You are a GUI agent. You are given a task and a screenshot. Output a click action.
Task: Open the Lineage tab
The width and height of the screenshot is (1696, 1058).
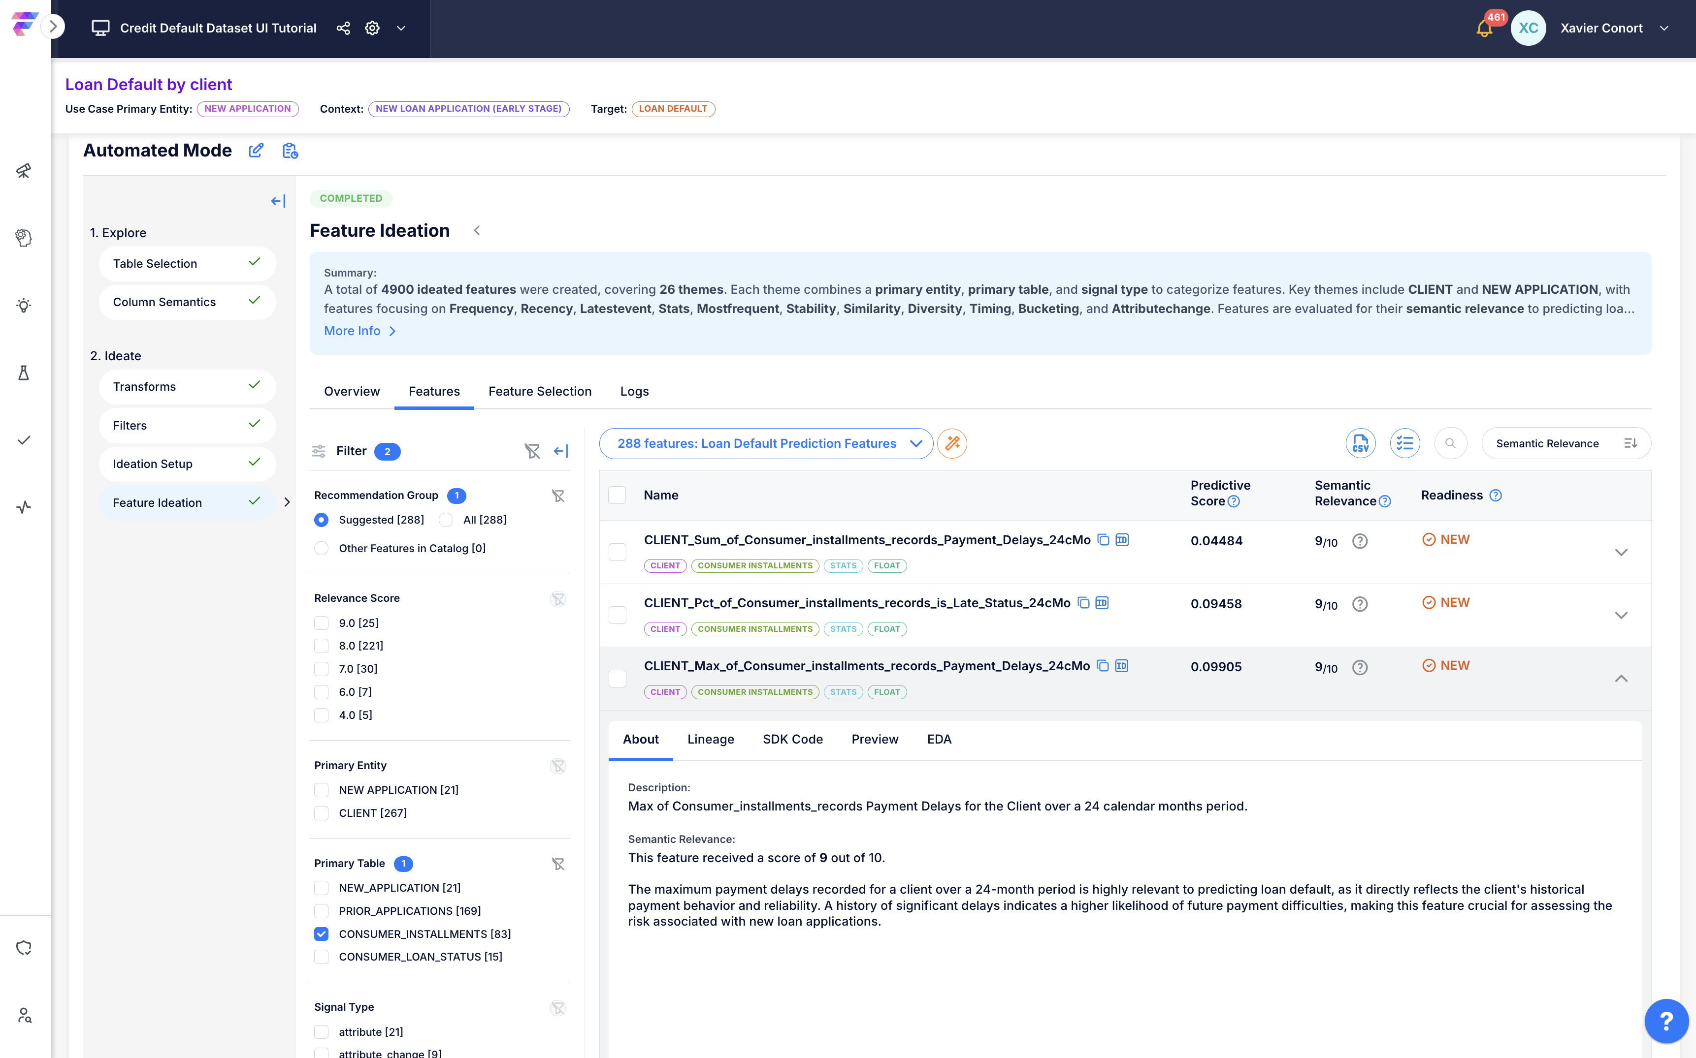point(710,739)
